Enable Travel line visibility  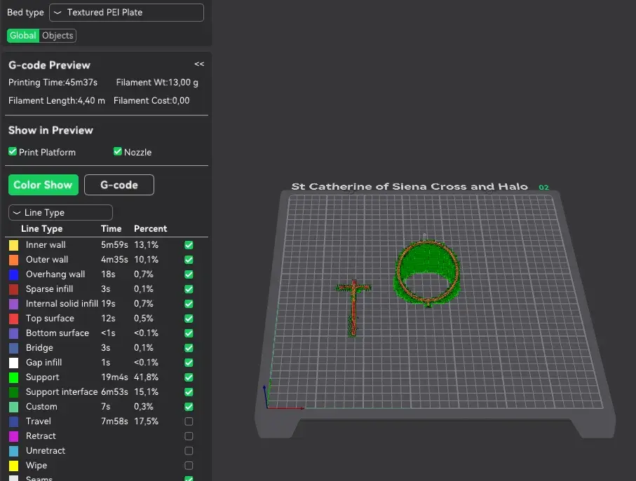(x=189, y=421)
